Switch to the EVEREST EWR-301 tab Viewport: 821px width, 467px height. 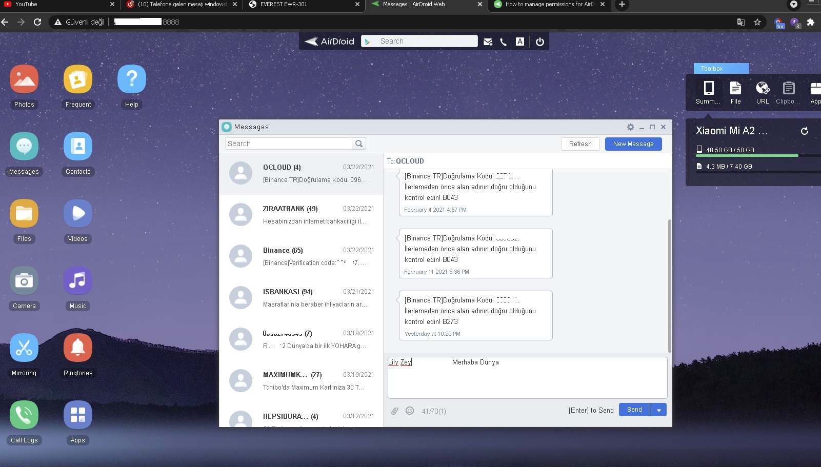coord(304,5)
